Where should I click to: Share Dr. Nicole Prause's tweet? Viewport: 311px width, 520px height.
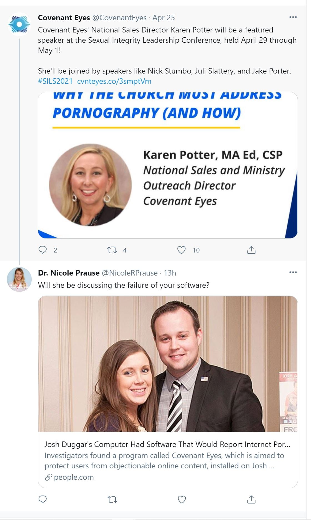[x=251, y=499]
